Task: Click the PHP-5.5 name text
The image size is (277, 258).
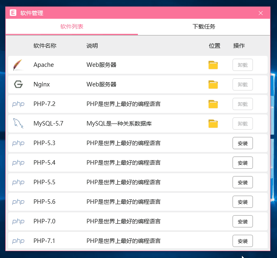Action: pos(44,182)
